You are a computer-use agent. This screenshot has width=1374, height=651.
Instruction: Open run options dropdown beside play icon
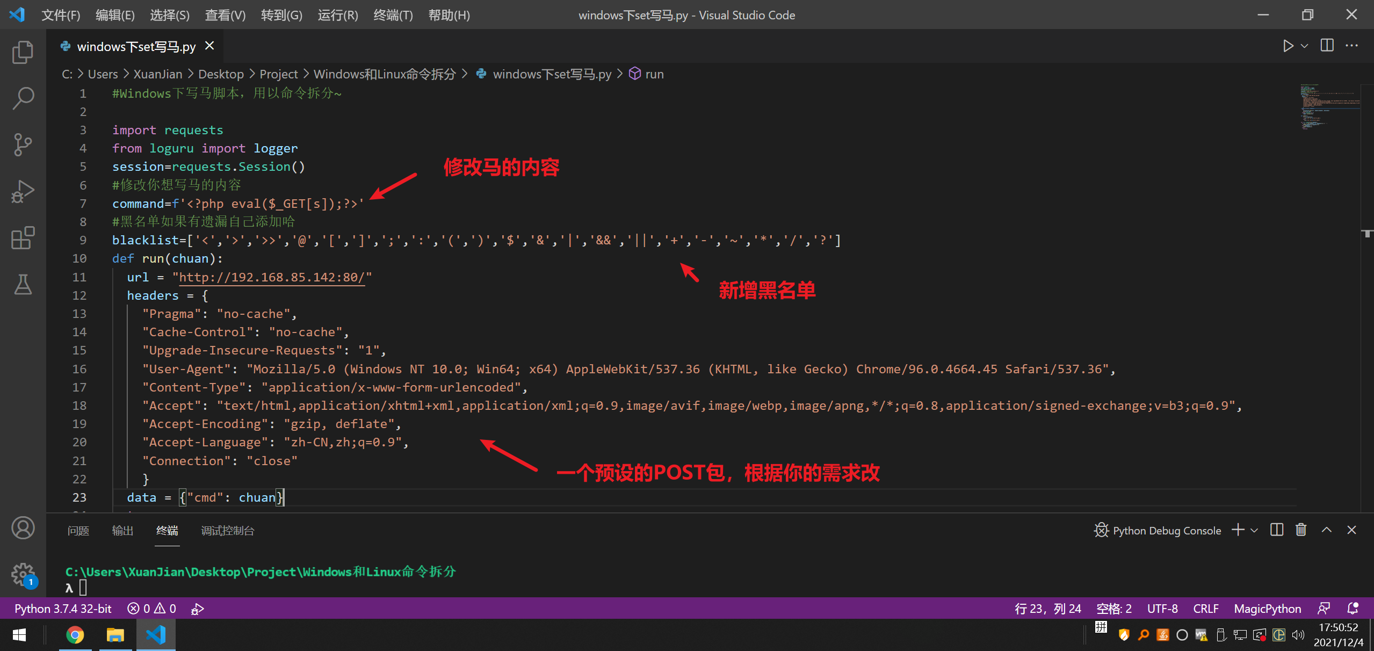[x=1304, y=46]
